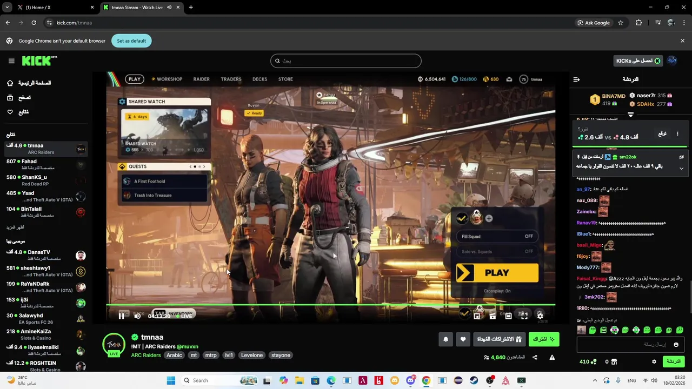Viewport: 692px width, 389px height.
Task: Open prediction options three-dot menu
Action: click(x=677, y=133)
